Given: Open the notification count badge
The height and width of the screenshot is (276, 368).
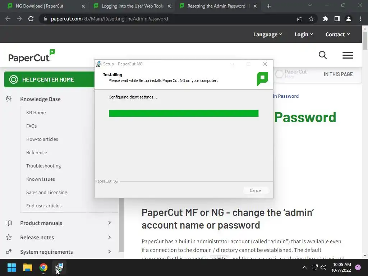Looking at the screenshot, I should point(358,267).
